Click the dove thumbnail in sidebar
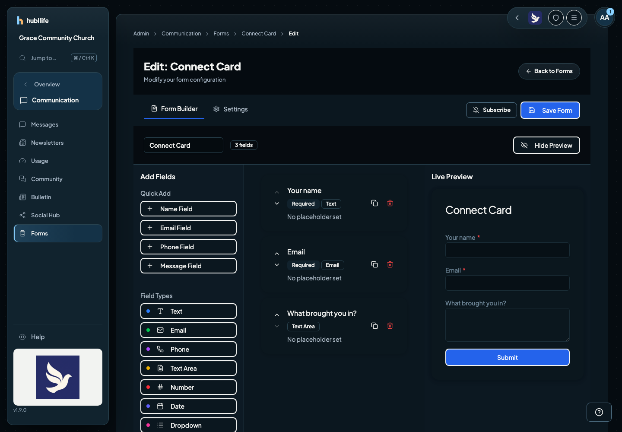This screenshot has height=432, width=622. click(x=58, y=377)
